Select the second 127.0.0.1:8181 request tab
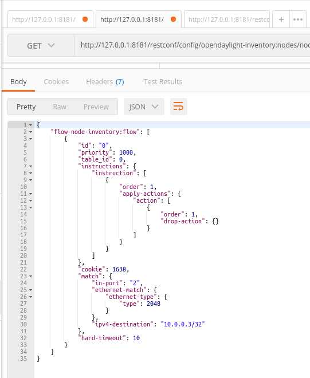Viewport: 310px width, 378px height. [138, 19]
